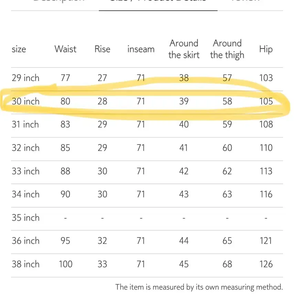Open the Size / Product Details tab
294x294 pixels.
(x=158, y=1)
